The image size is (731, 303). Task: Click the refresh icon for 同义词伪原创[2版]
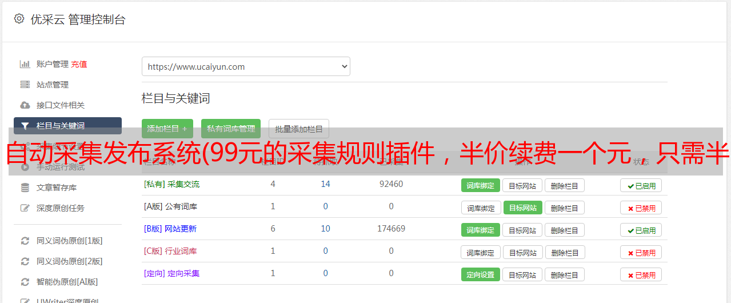coord(25,261)
